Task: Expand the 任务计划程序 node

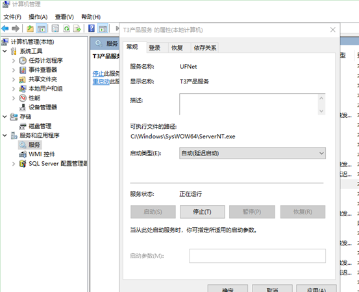Action: point(14,60)
